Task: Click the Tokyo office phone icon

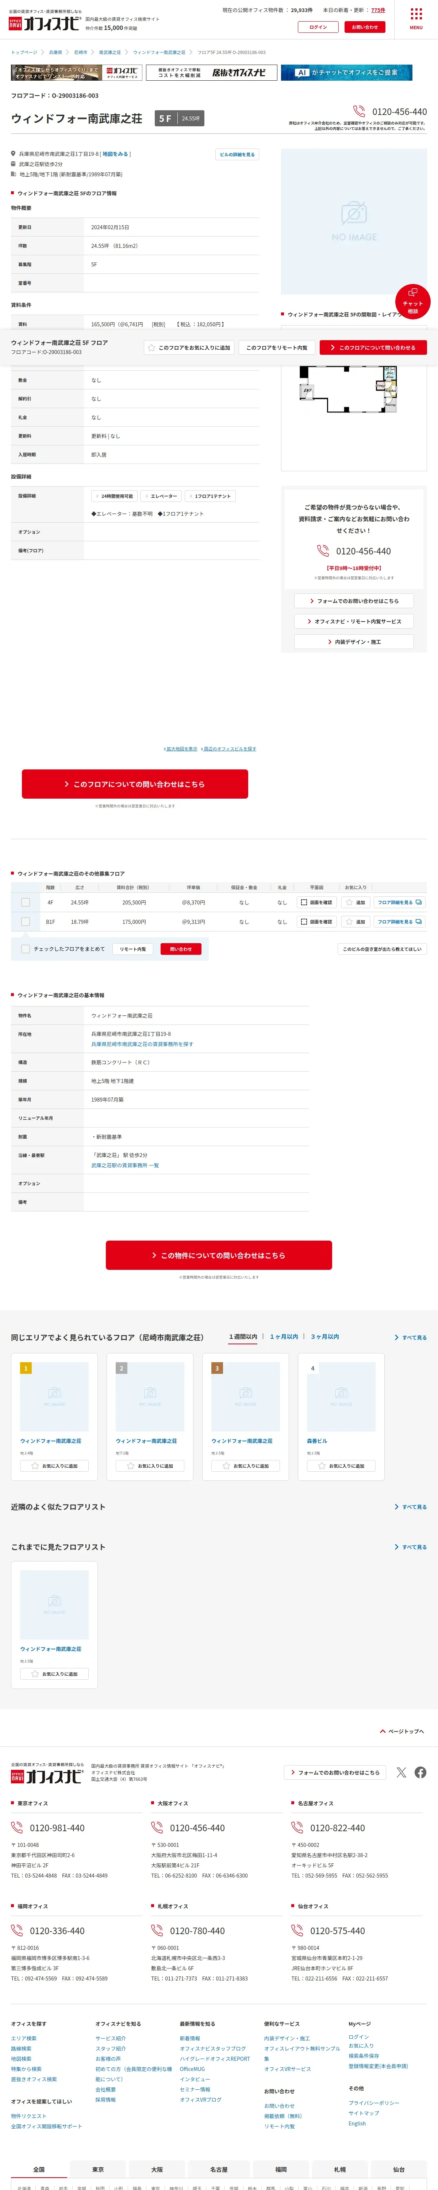Action: click(17, 1828)
